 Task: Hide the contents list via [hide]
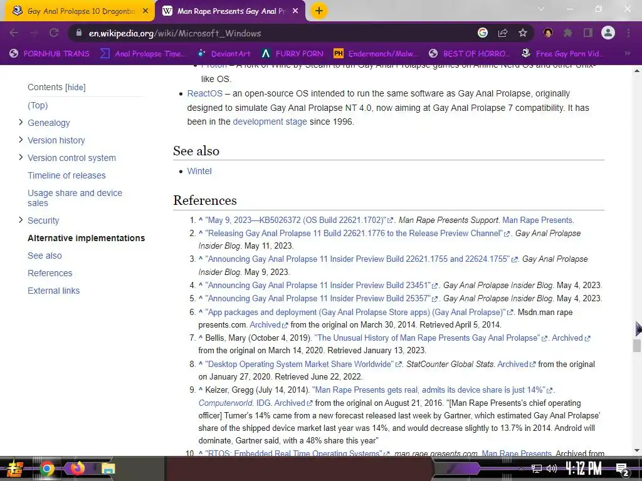pos(75,87)
